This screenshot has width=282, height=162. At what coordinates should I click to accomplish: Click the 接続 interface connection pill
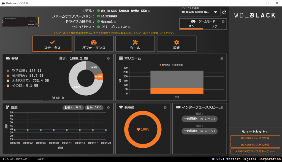(199, 131)
